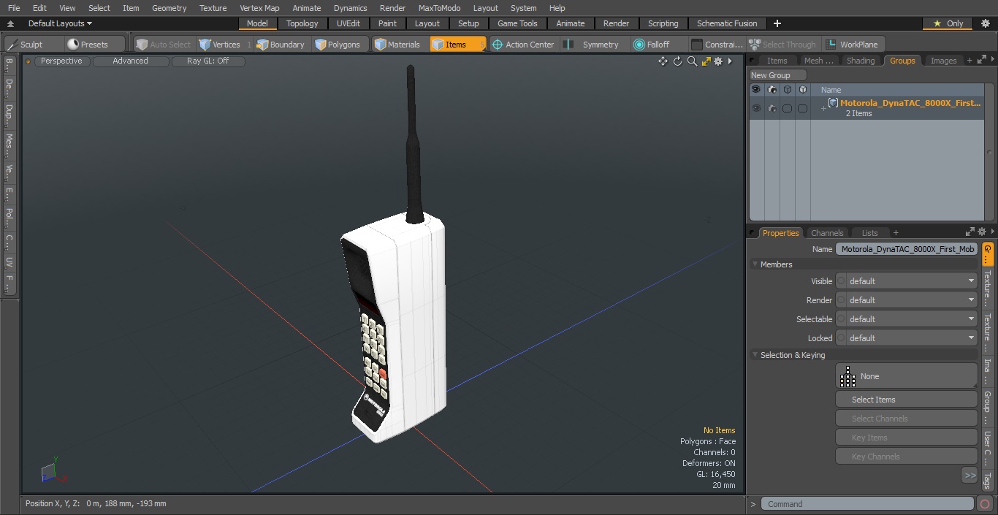Toggle the Ray GL: Off button
The width and height of the screenshot is (998, 515).
point(208,61)
